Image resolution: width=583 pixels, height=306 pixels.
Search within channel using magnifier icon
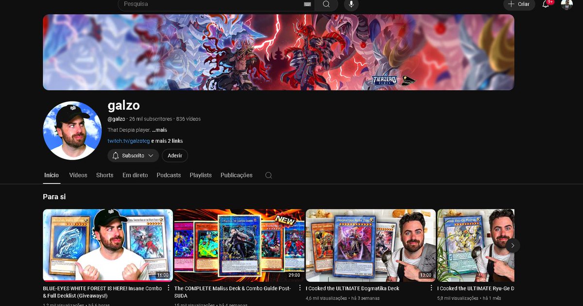coord(269,175)
